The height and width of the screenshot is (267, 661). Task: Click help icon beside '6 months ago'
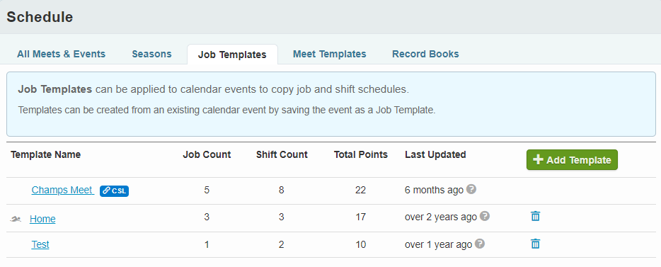tap(472, 189)
